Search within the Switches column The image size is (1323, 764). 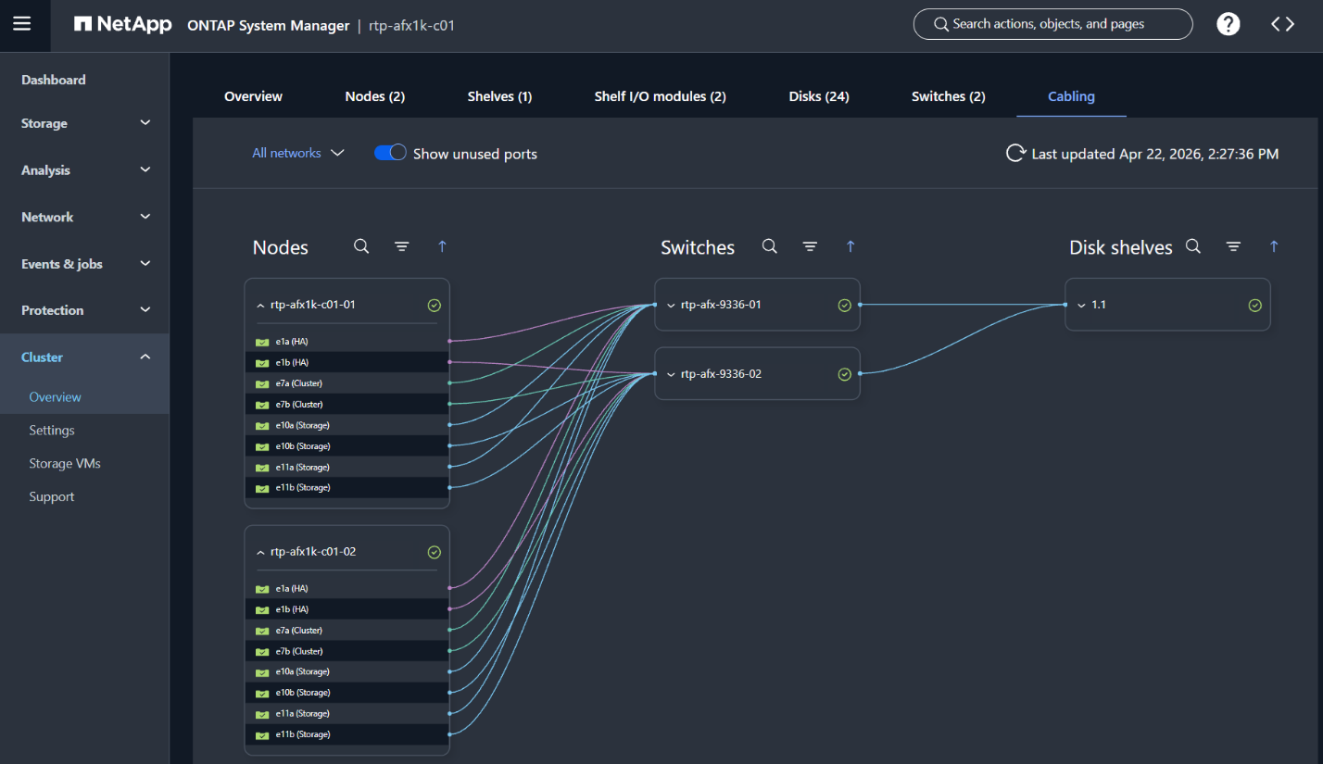pos(770,246)
